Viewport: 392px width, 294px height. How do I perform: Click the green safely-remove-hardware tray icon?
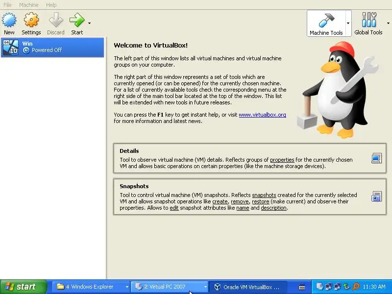346,287
